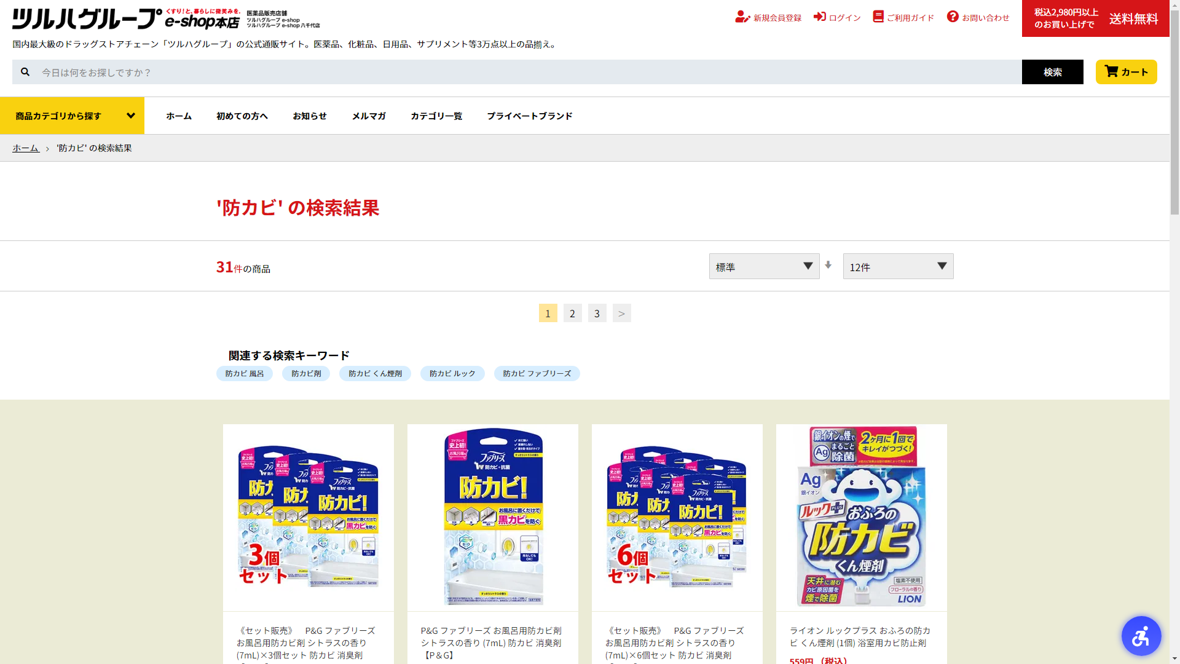The height and width of the screenshot is (664, 1180).
Task: Open the user guide book icon
Action: (878, 17)
